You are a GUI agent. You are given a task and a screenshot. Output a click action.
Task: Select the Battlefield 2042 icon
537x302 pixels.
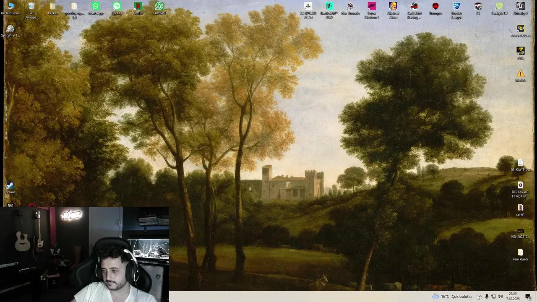pos(329,10)
